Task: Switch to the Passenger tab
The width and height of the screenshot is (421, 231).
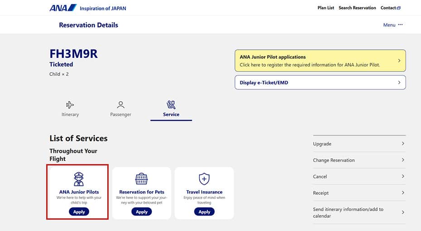Action: click(x=120, y=114)
